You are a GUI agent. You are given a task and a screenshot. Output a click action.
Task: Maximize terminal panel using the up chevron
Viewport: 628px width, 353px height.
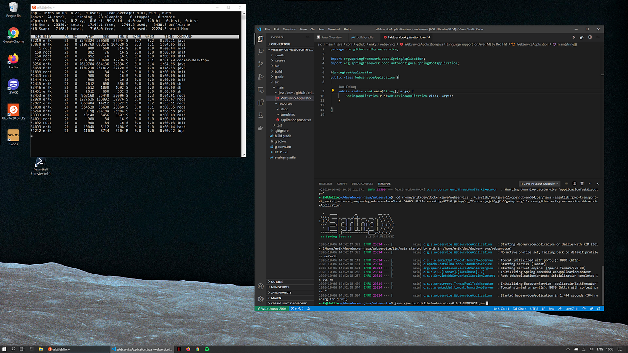pyautogui.click(x=590, y=183)
